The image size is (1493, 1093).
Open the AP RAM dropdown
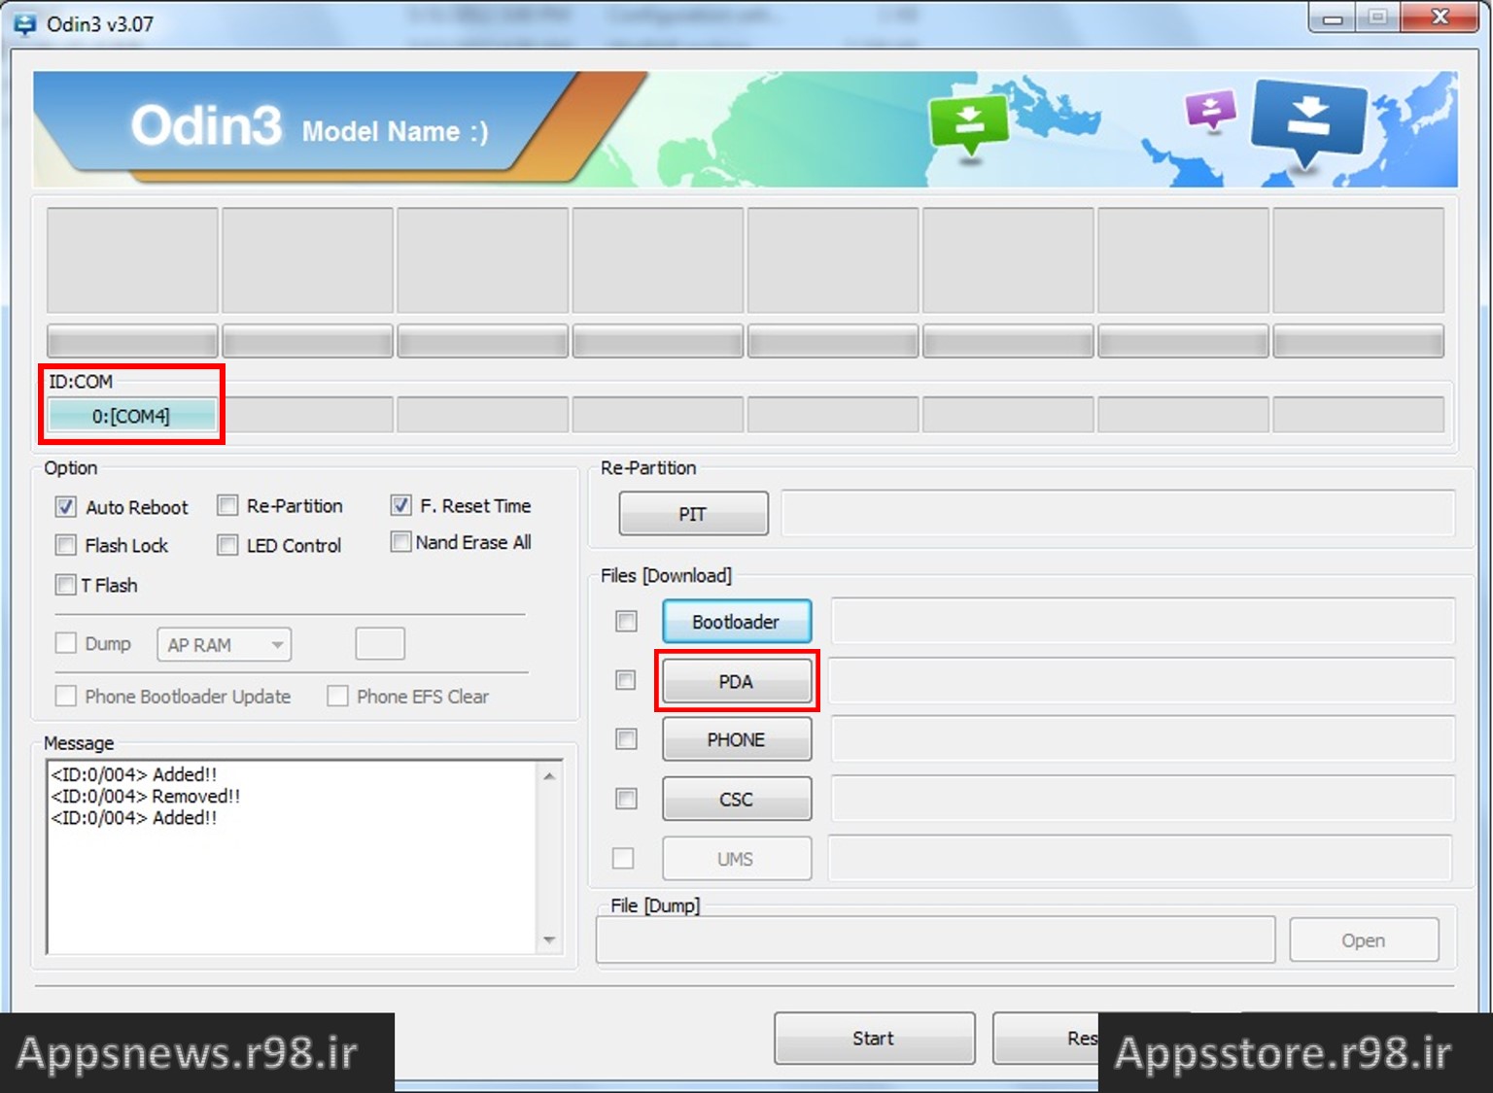(225, 644)
